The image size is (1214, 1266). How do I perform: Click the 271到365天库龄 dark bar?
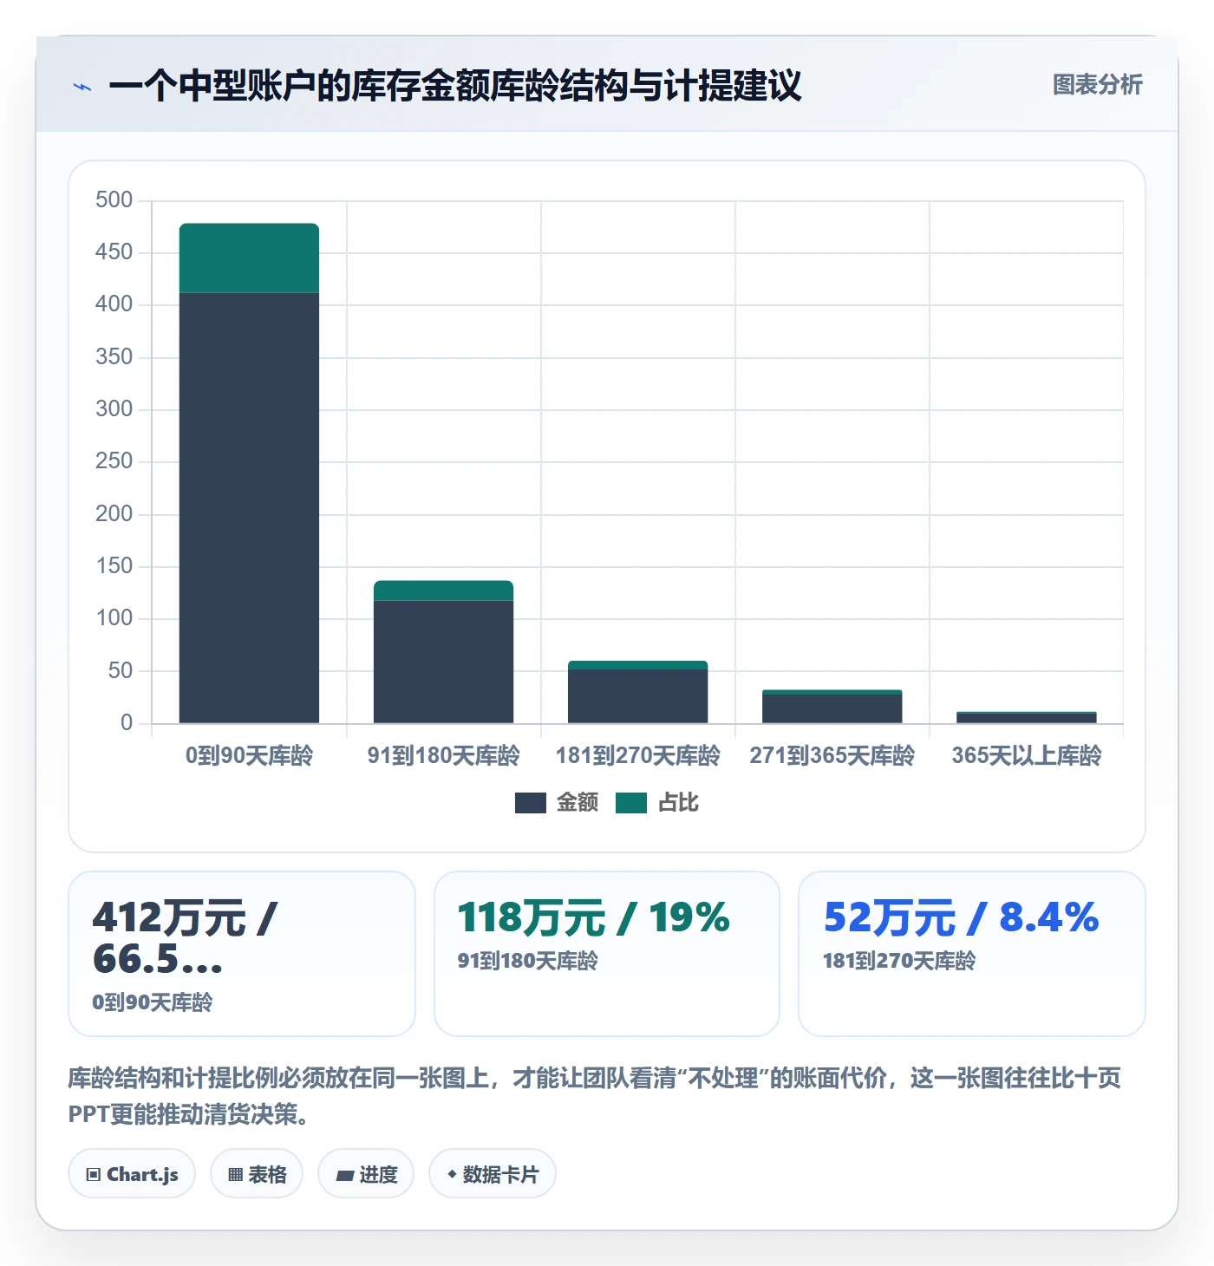coord(832,709)
